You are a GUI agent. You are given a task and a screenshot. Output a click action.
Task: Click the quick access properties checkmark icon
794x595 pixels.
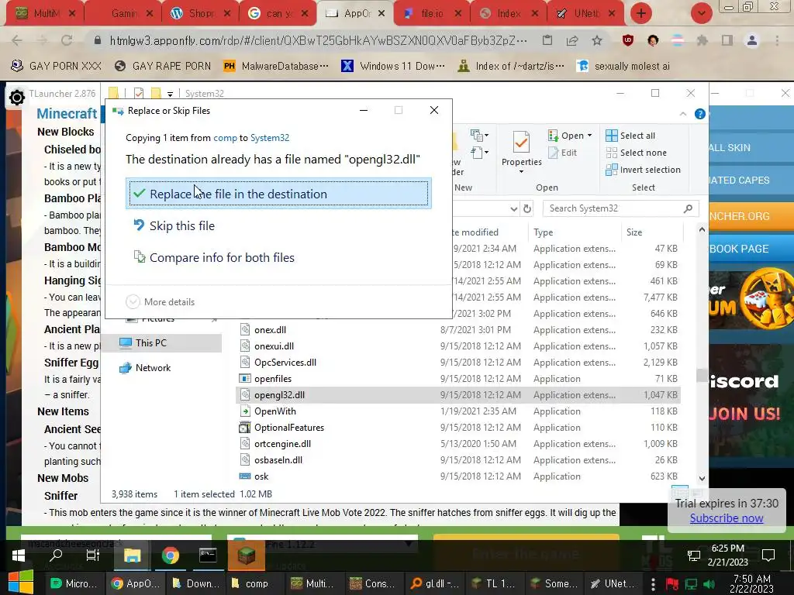click(139, 93)
